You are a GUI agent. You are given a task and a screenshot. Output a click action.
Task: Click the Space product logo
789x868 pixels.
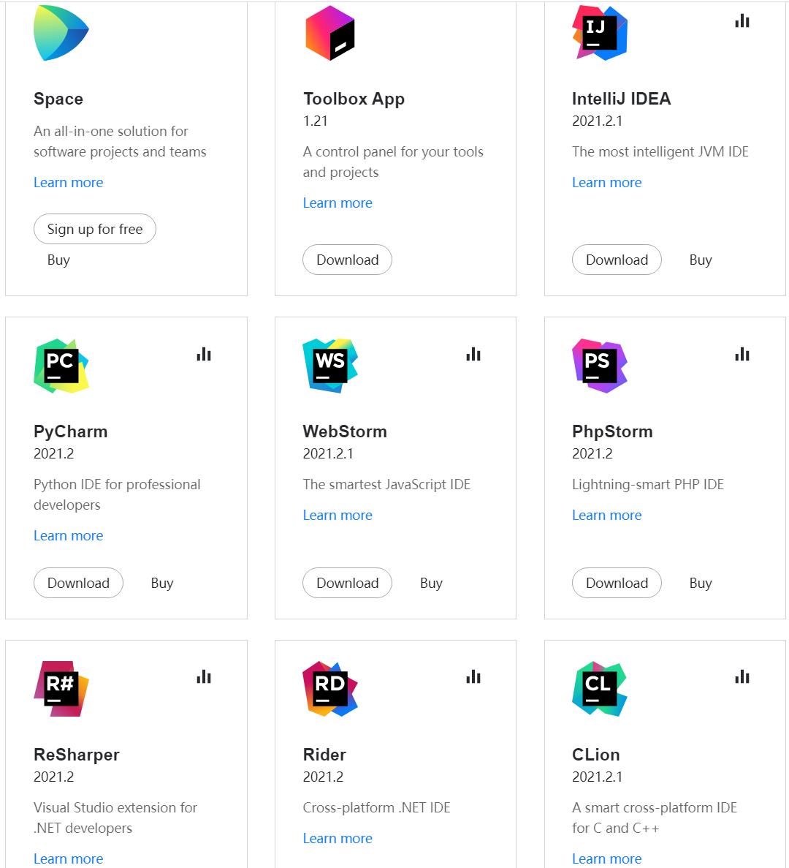[x=61, y=33]
